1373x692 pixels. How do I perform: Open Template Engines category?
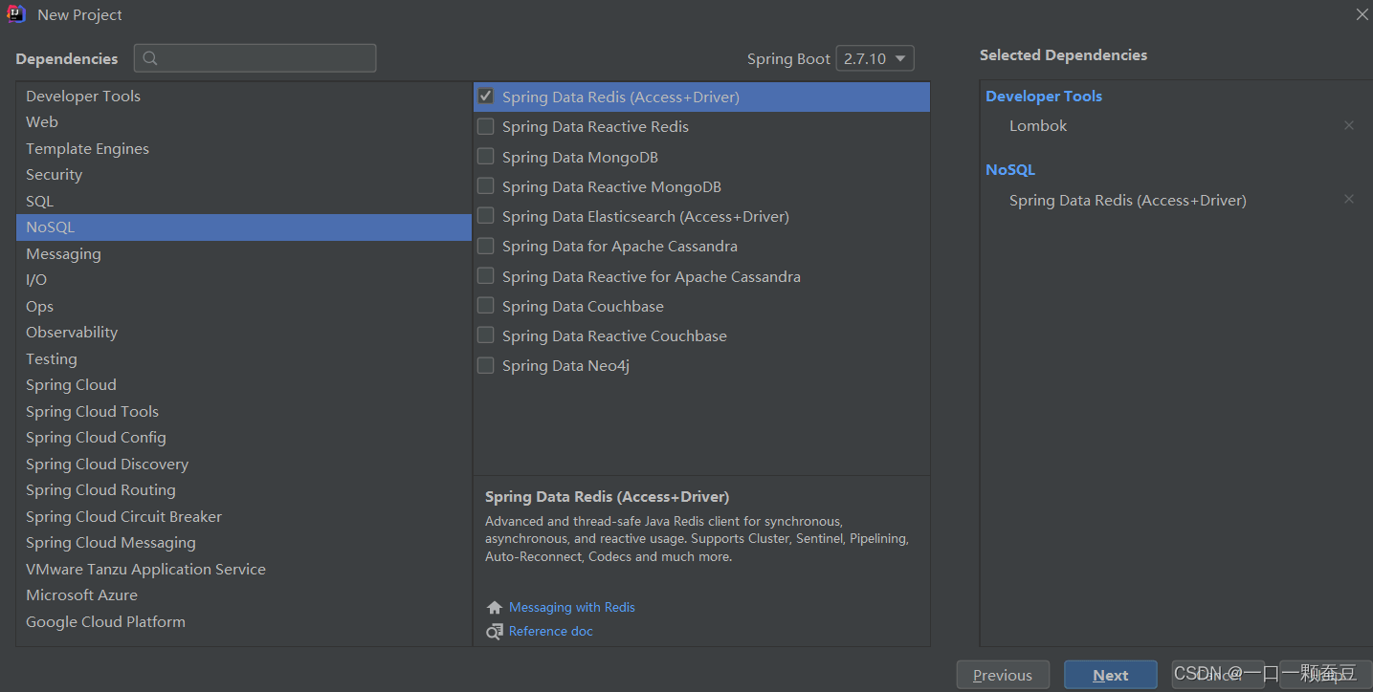pyautogui.click(x=244, y=148)
